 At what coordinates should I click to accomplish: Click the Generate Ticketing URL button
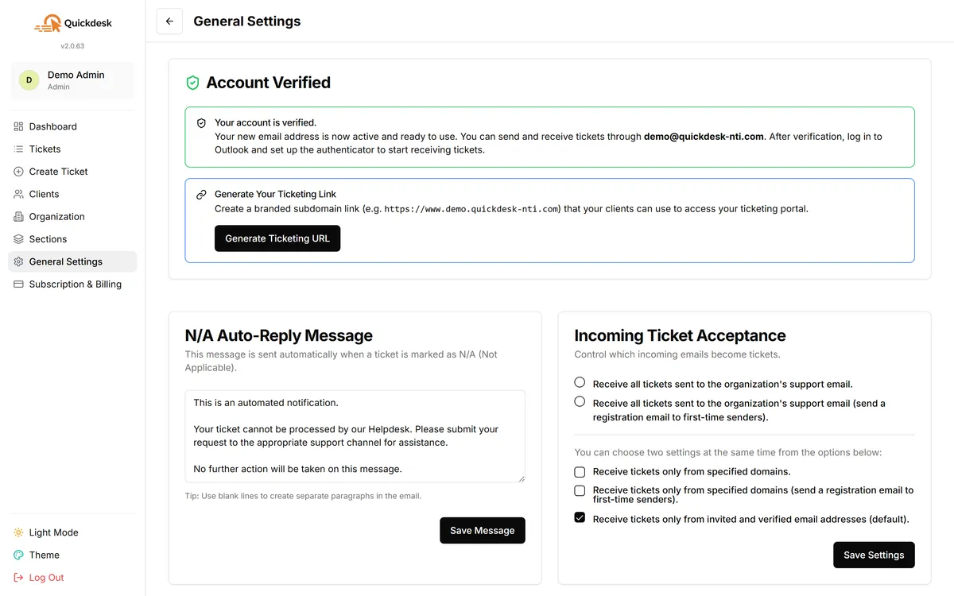pos(277,238)
